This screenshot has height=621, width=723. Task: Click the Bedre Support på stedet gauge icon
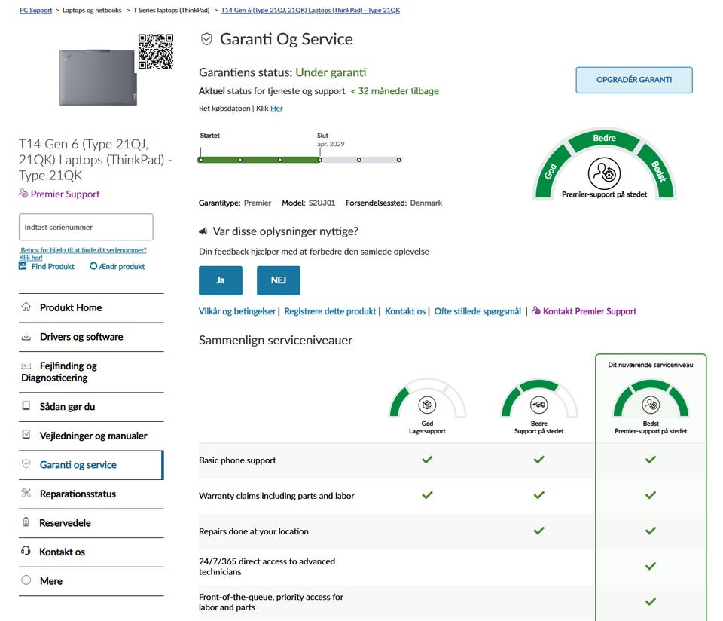point(538,405)
